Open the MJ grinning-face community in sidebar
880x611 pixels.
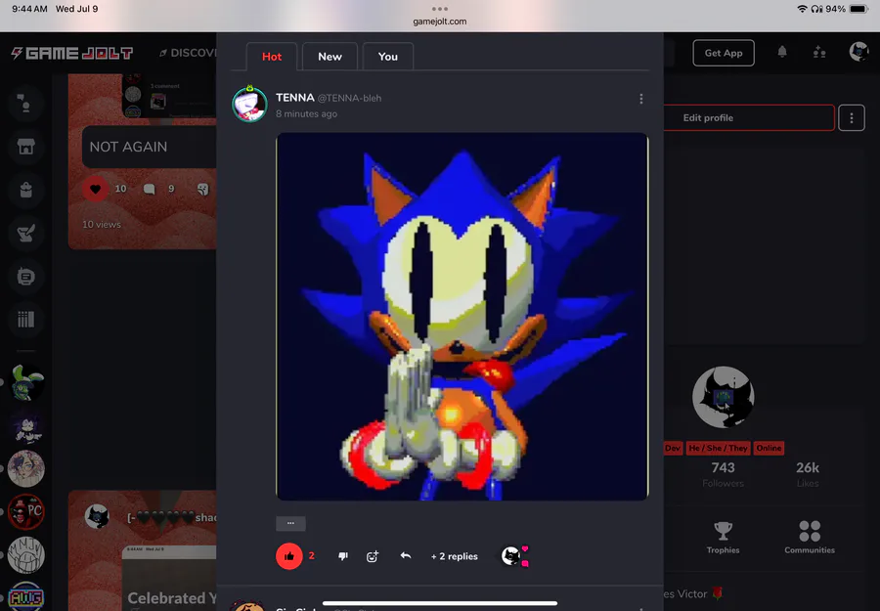click(x=26, y=555)
